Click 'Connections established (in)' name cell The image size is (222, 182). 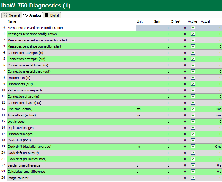coord(71,65)
